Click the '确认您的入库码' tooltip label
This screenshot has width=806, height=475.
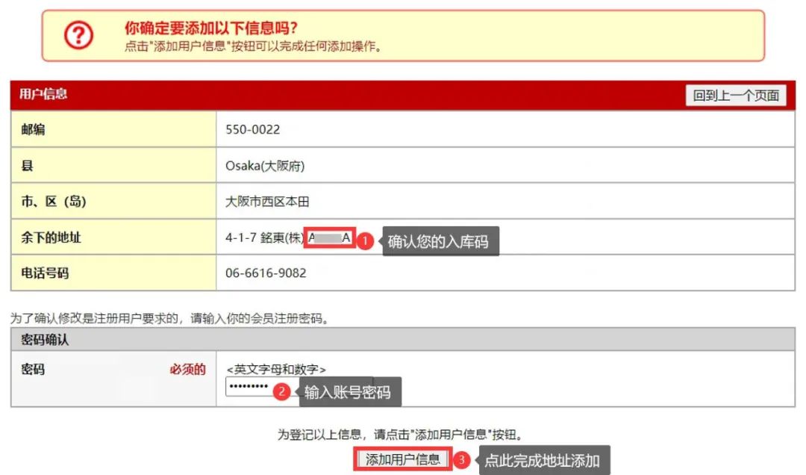pos(440,240)
